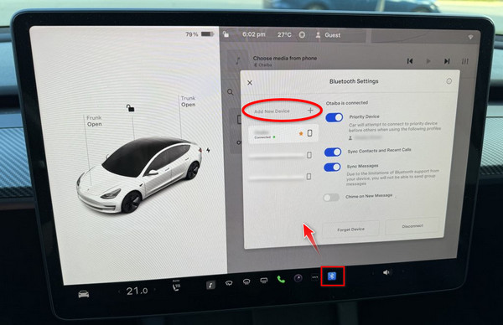
Task: Tap the seat heater icon
Action: click(x=176, y=286)
